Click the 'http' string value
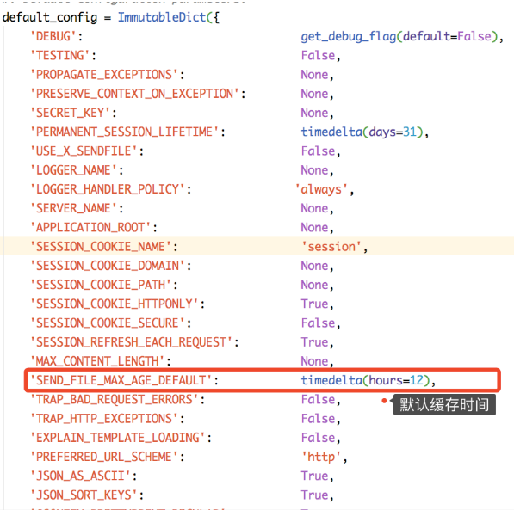Image resolution: width=514 pixels, height=510 pixels. click(x=321, y=457)
